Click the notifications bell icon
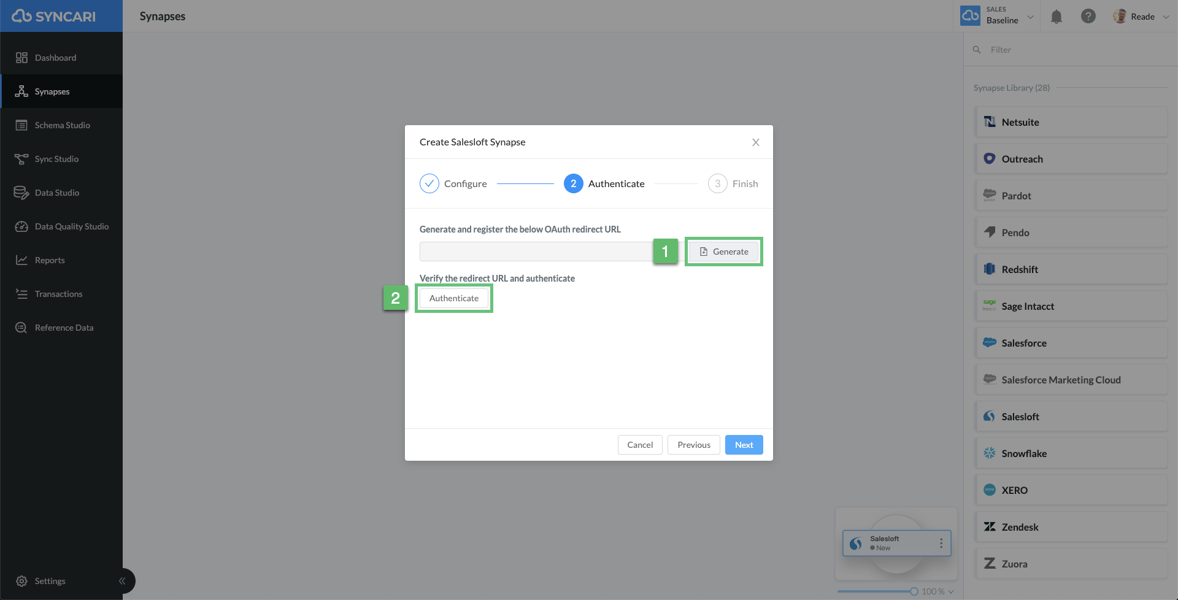1178x600 pixels. 1057,17
